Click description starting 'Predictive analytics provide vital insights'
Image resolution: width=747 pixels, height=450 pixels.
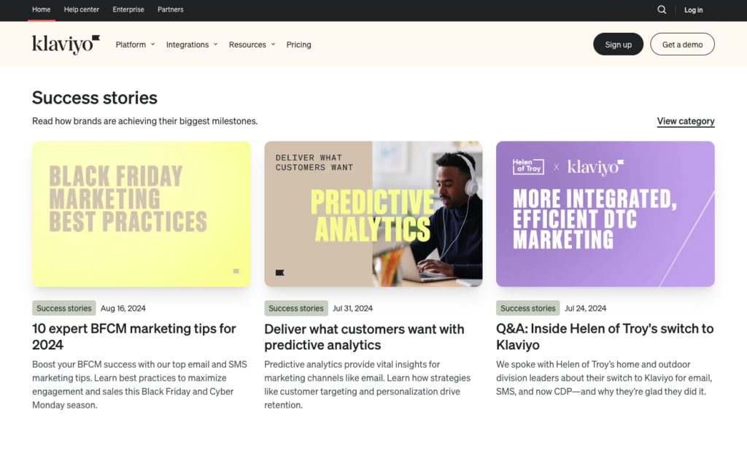click(368, 384)
